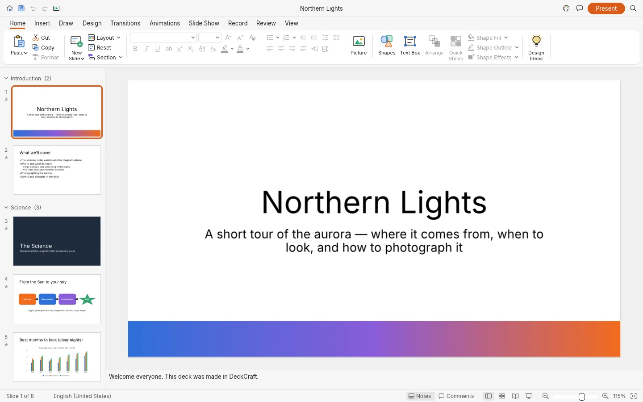This screenshot has width=643, height=402.
Task: Insert a Text Box
Action: pos(410,46)
